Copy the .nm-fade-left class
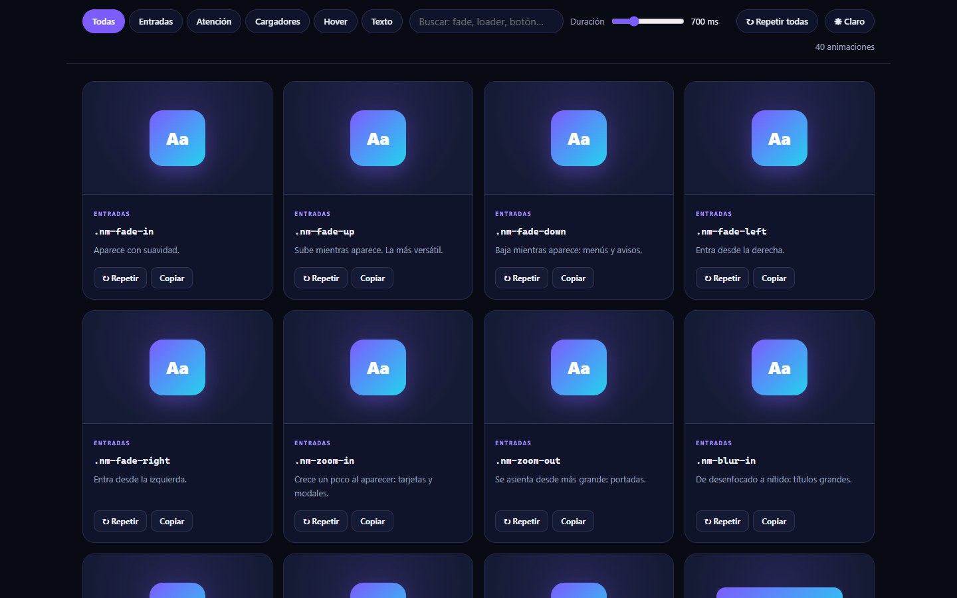957x598 pixels. pyautogui.click(x=774, y=278)
